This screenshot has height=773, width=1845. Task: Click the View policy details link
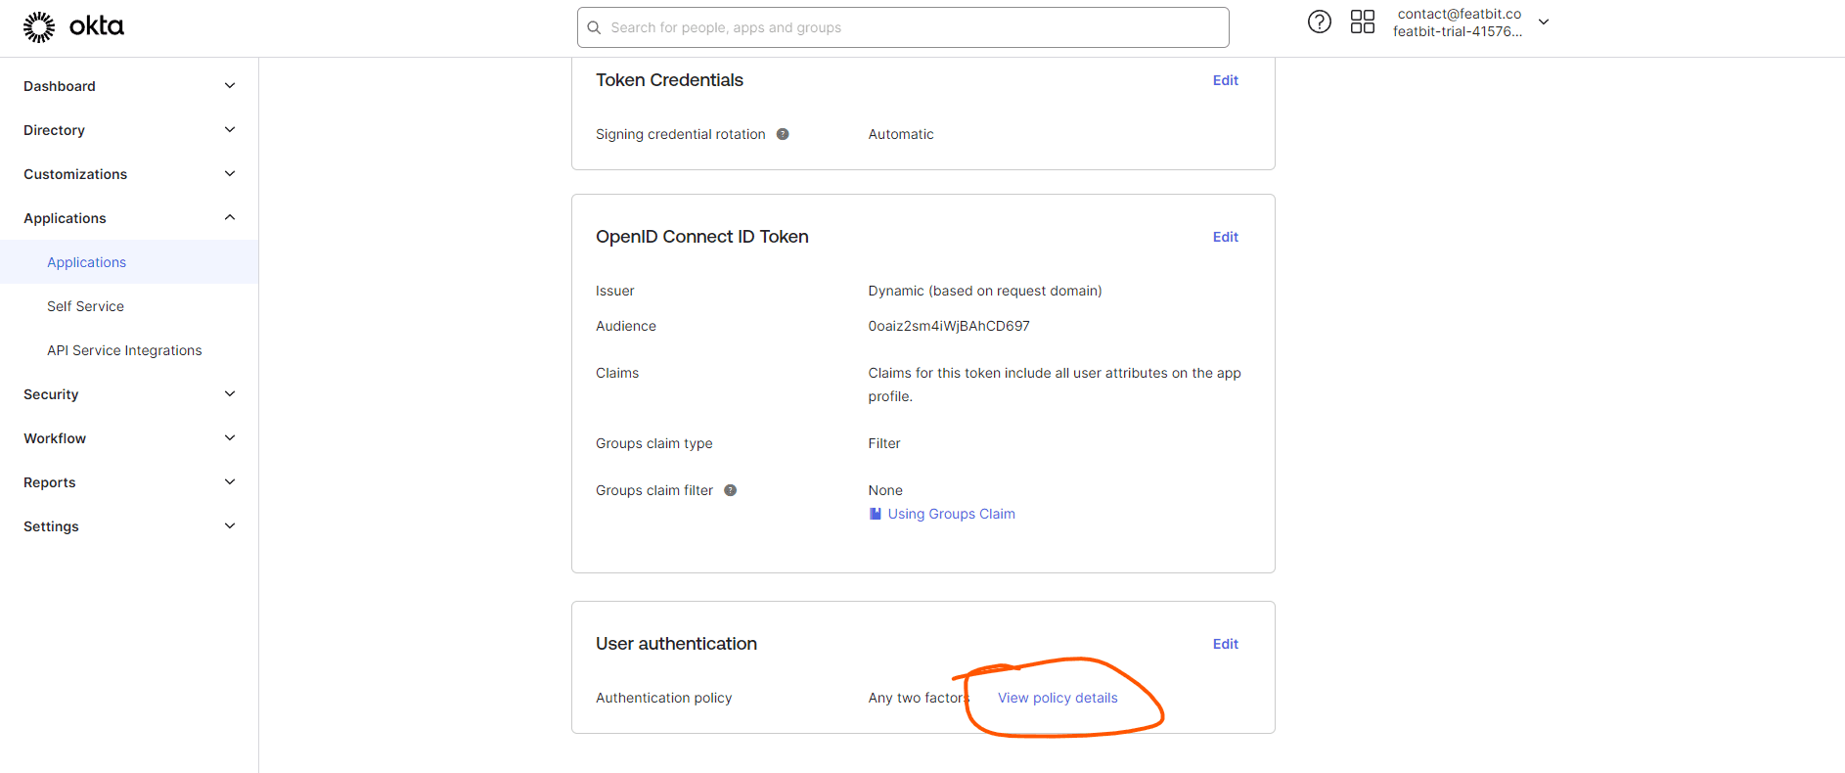tap(1057, 697)
